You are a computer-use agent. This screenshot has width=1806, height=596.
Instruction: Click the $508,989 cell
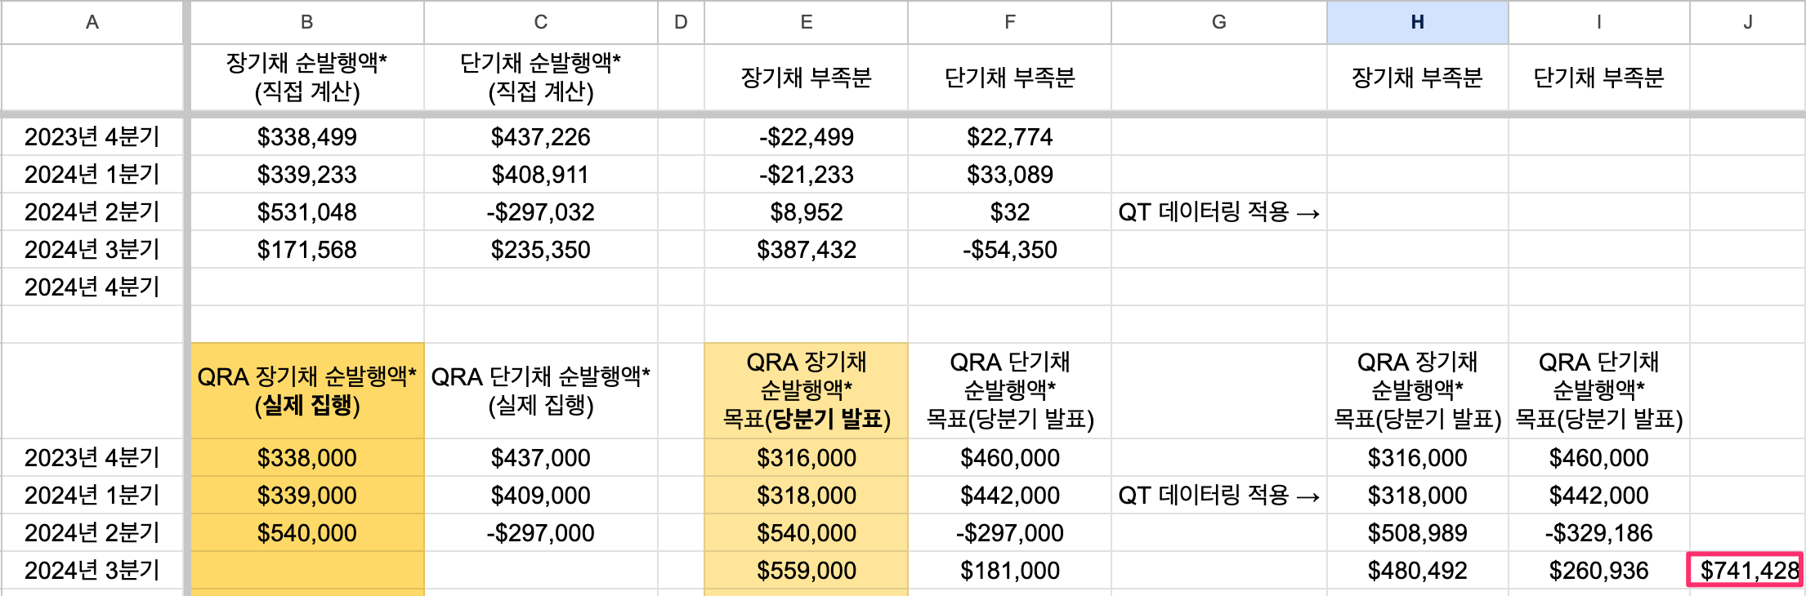point(1417,533)
